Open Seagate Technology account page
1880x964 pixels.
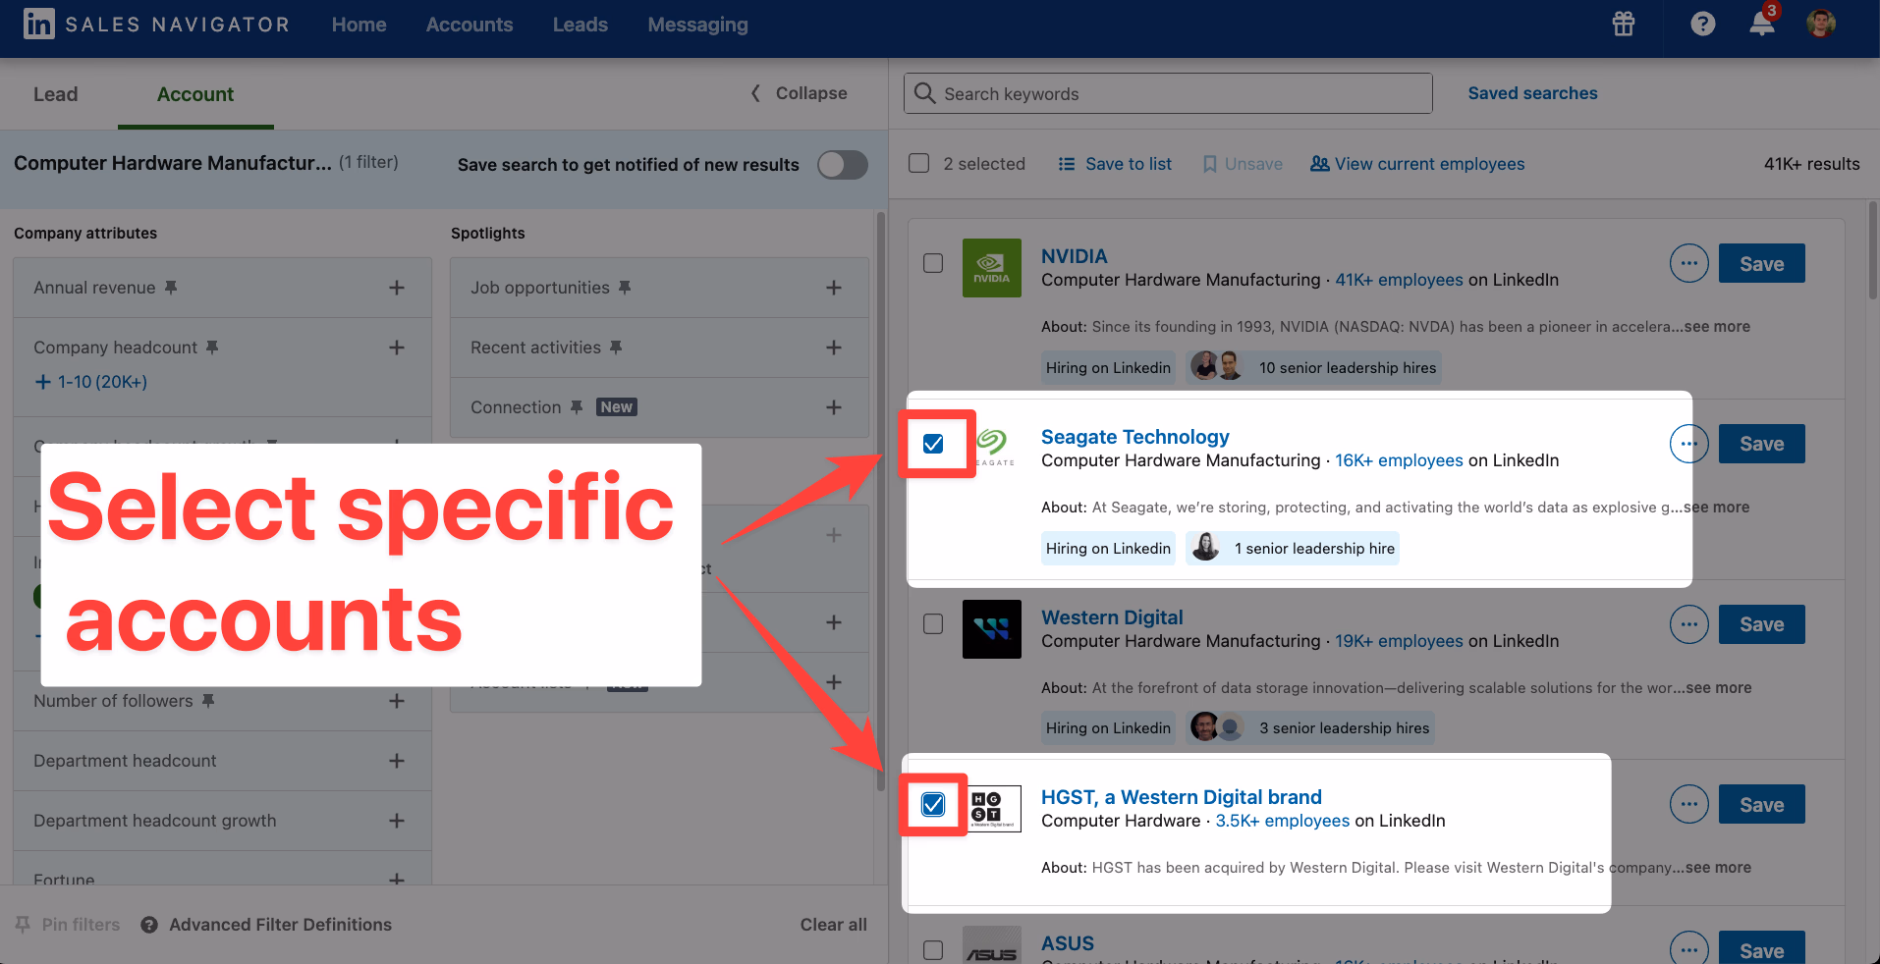tap(1134, 437)
